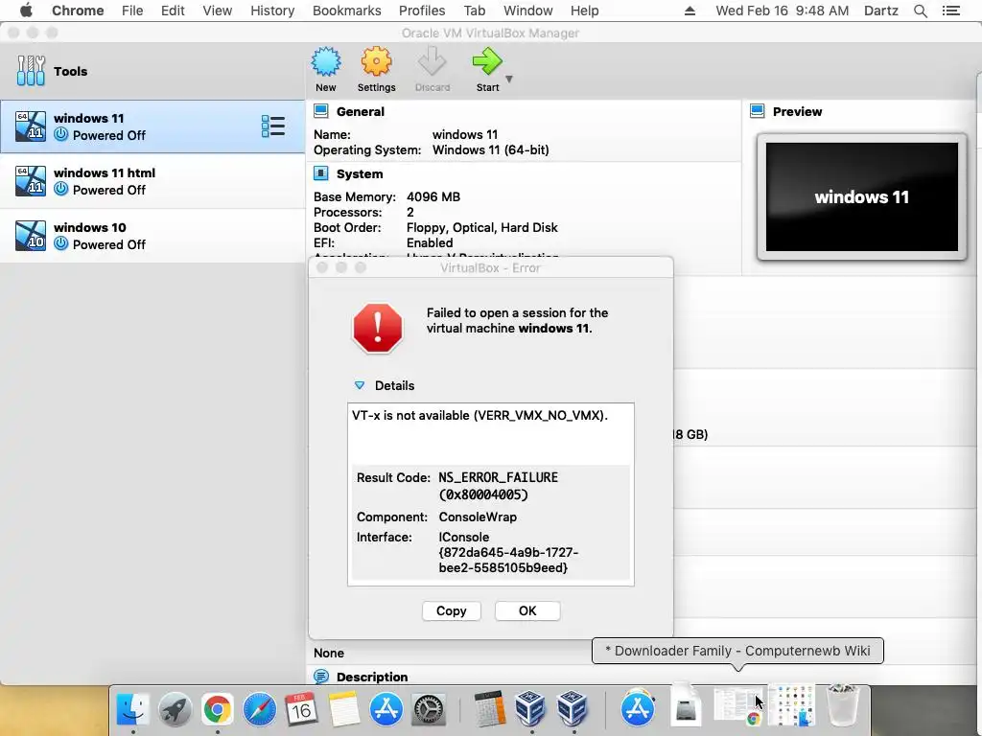Open the Tools section icon
982x736 pixels.
pos(31,71)
